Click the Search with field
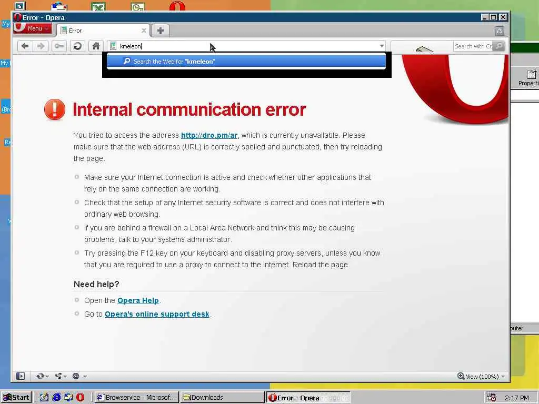The height and width of the screenshot is (404, 539). click(x=473, y=46)
